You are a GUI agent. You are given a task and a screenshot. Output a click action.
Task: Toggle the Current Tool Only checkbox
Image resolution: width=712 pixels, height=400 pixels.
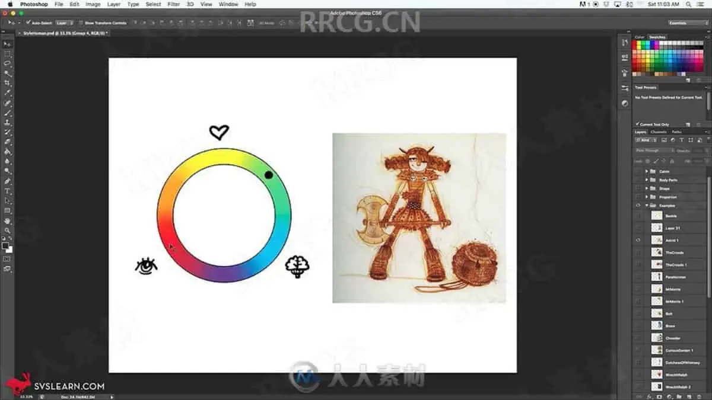637,124
